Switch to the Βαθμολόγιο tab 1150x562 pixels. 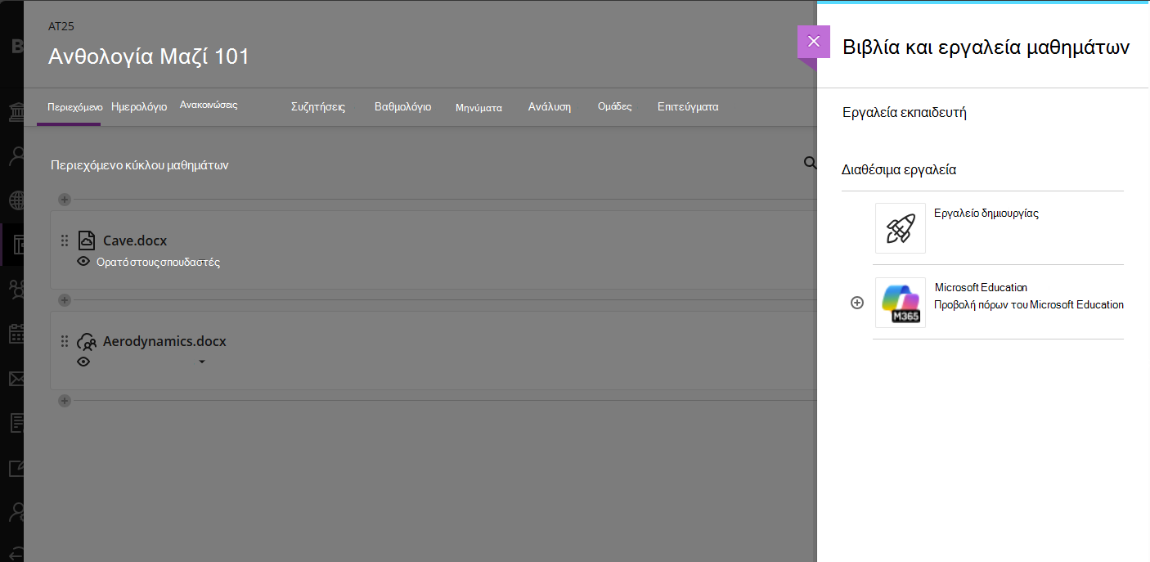[403, 106]
